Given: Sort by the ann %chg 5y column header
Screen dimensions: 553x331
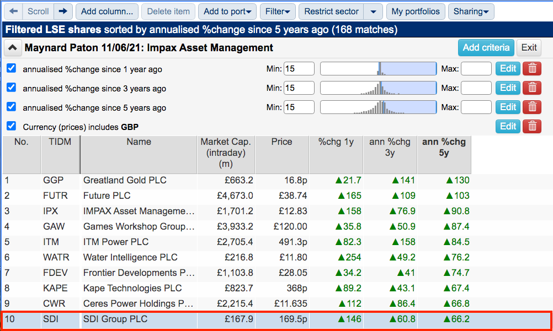Looking at the screenshot, I should pos(444,155).
